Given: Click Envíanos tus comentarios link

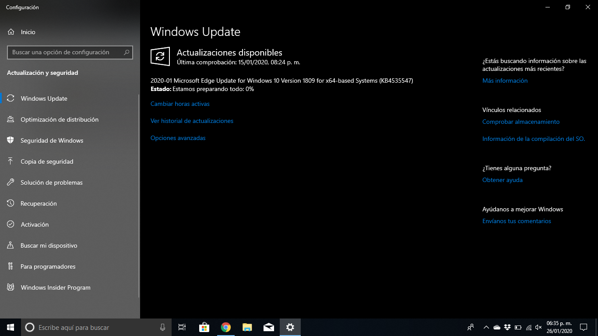Looking at the screenshot, I should coord(517,221).
